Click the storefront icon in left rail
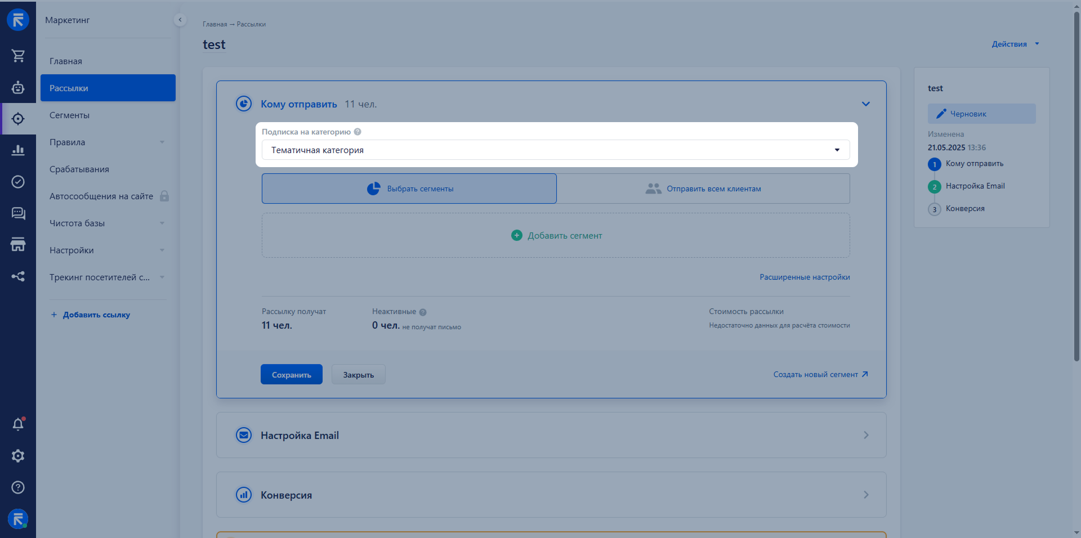The image size is (1081, 538). [18, 245]
